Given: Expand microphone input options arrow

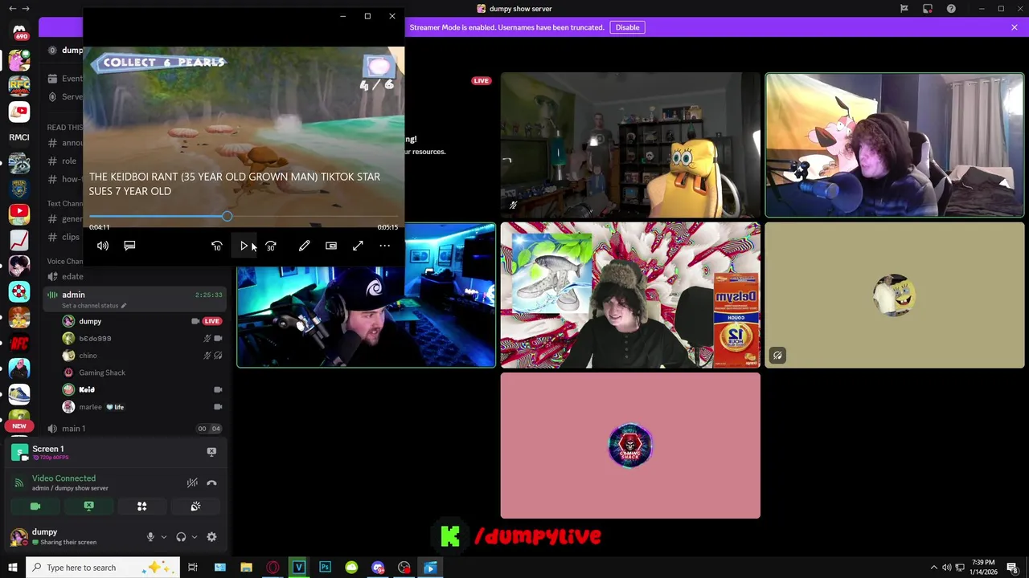Looking at the screenshot, I should (x=163, y=537).
